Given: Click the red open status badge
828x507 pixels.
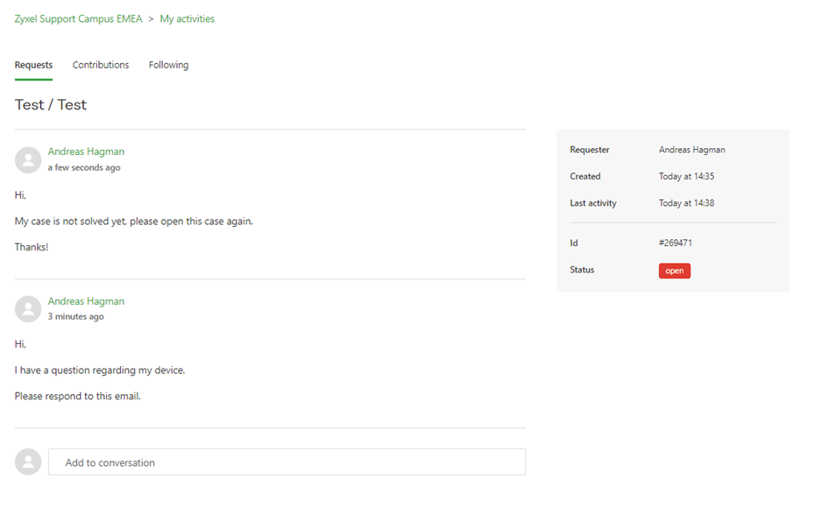Looking at the screenshot, I should click(675, 271).
